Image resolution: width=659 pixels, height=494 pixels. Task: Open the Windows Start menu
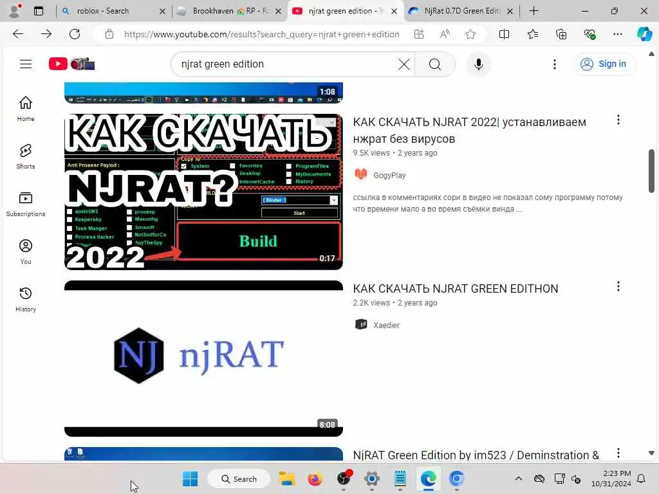[x=190, y=479]
